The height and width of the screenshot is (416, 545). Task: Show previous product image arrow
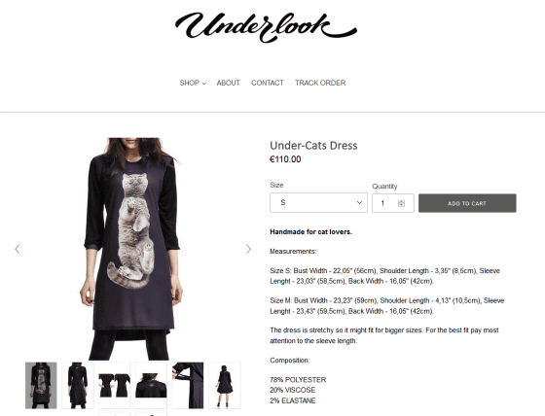point(18,249)
